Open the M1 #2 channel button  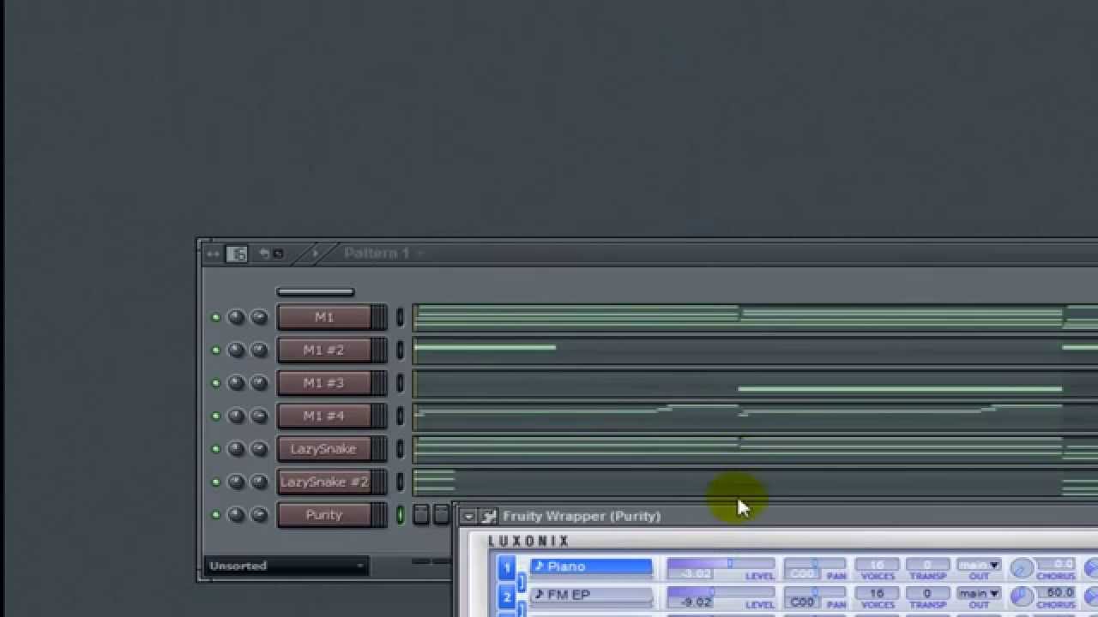click(x=324, y=350)
